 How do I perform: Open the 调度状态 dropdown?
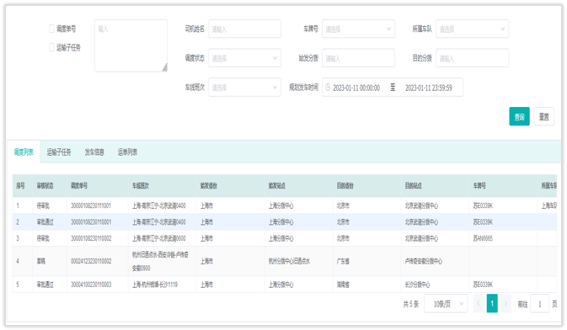click(244, 58)
